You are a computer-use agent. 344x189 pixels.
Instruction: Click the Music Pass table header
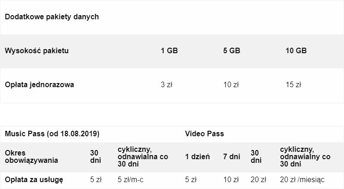52,134
